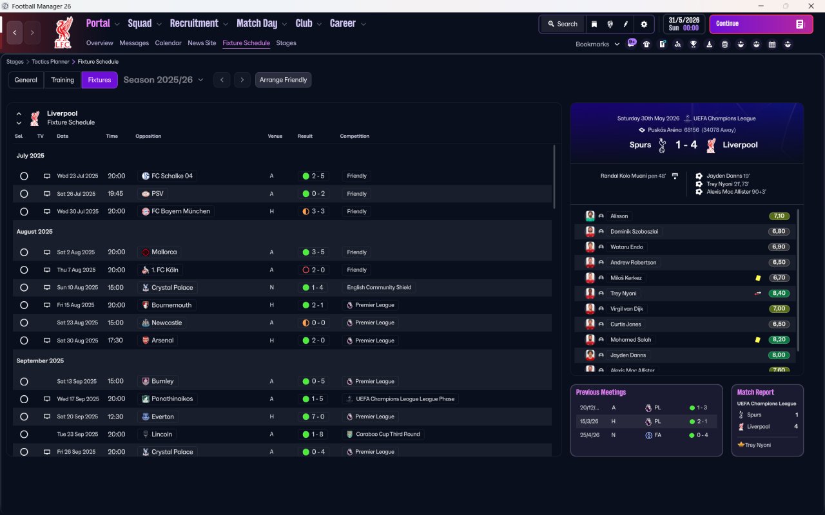Click the training cone bookmark icon
Screen dimensions: 825x515
tap(709, 44)
